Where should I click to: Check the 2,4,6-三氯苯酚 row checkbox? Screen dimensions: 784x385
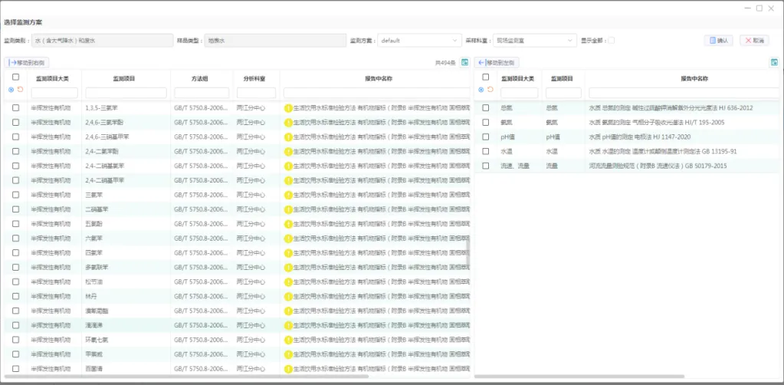(x=15, y=122)
